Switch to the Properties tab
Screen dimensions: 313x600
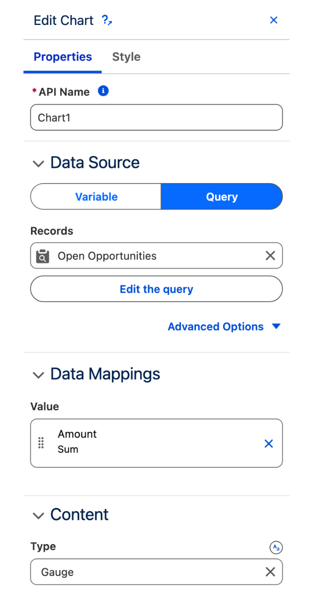(63, 57)
